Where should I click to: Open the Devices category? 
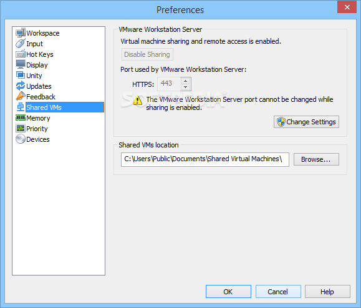[38, 139]
